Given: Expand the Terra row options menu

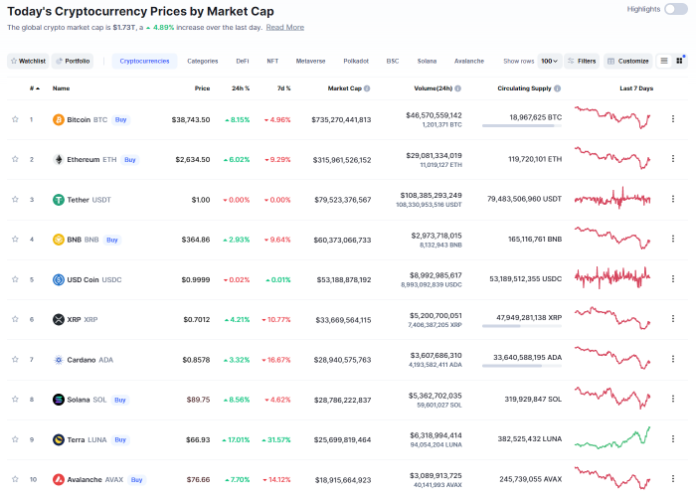Looking at the screenshot, I should [x=673, y=439].
